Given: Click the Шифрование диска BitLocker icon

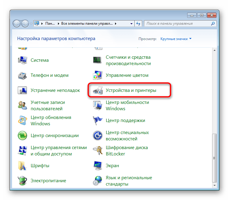Looking at the screenshot, I should [x=97, y=151].
